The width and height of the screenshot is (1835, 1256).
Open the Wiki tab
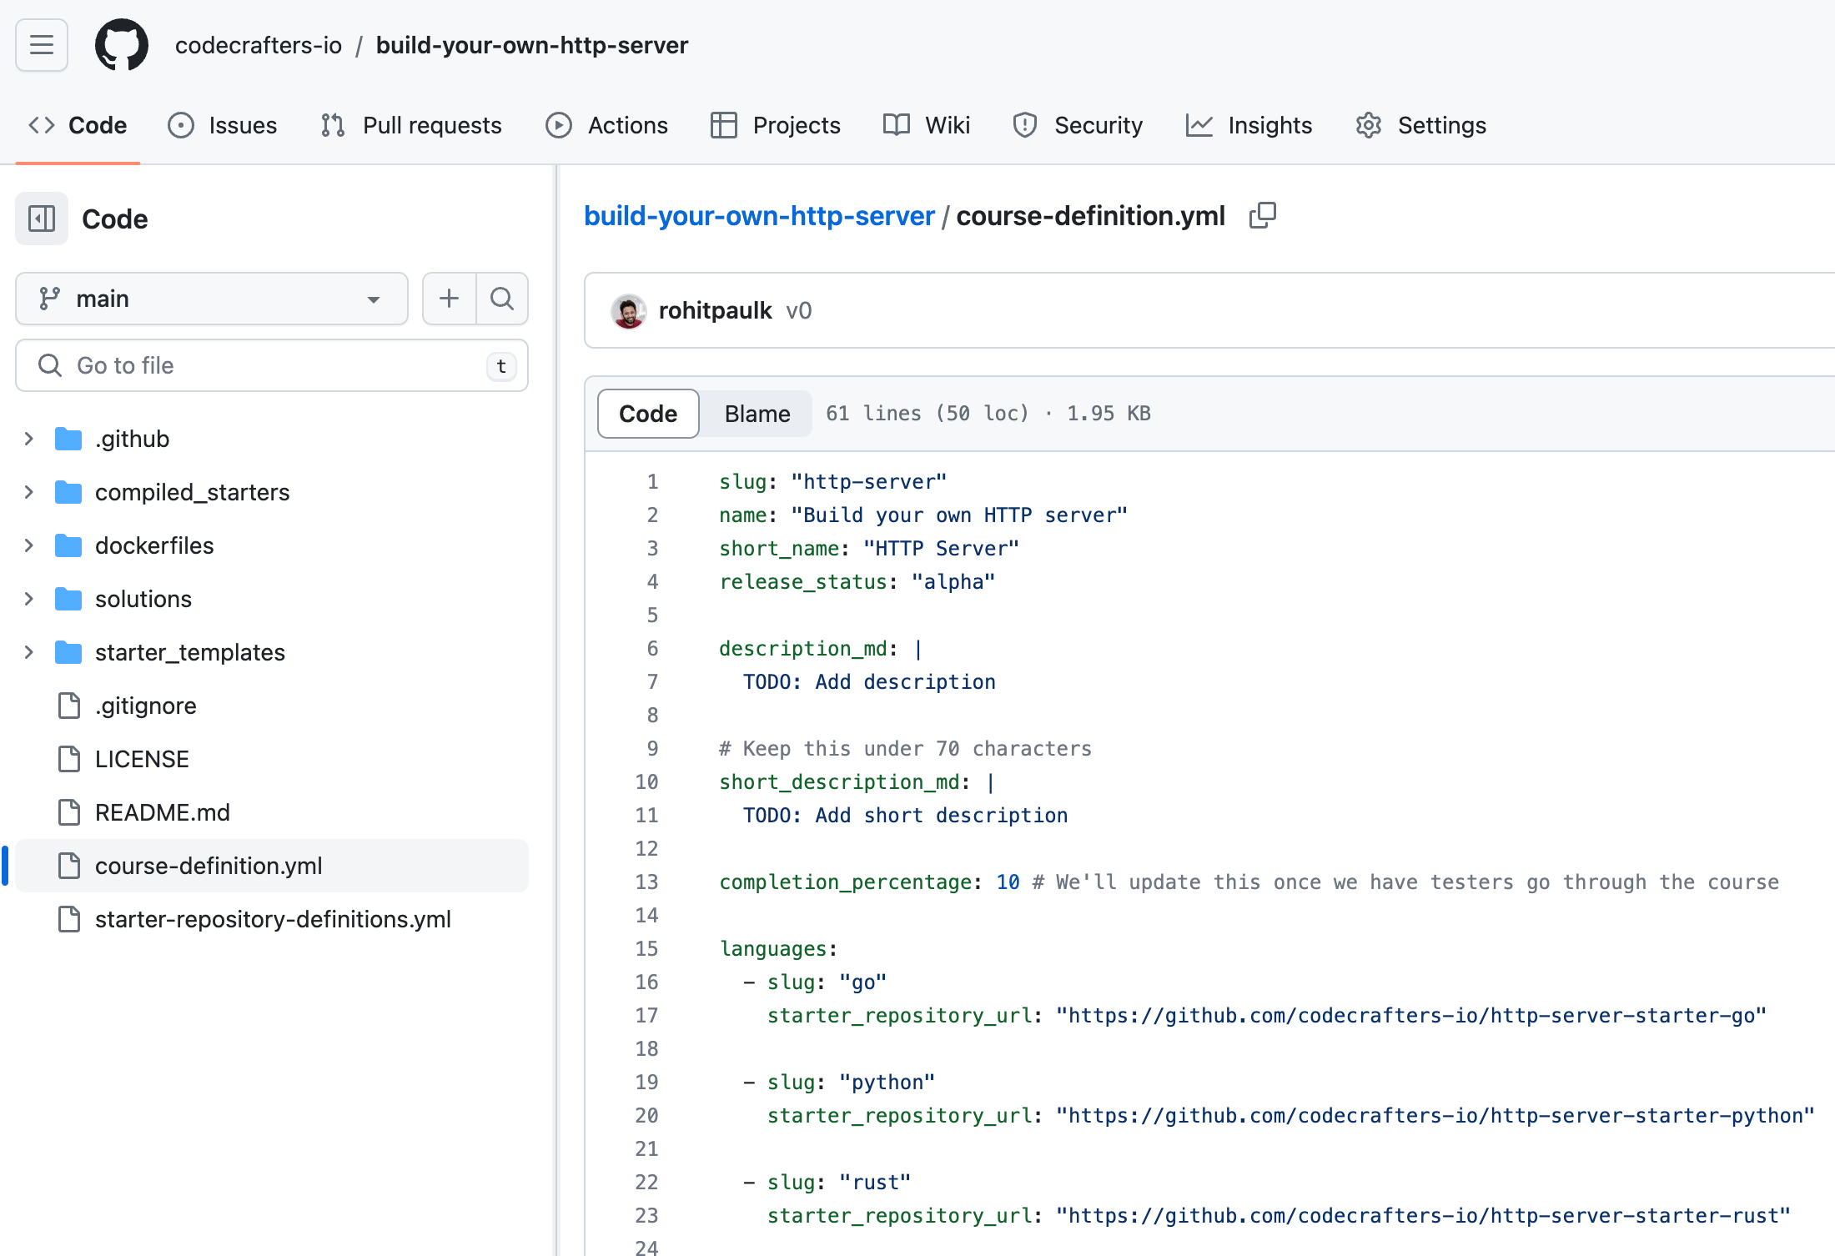tap(927, 125)
